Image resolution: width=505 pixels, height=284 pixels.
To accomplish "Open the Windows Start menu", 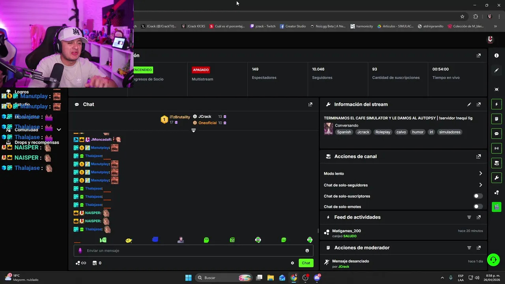I will [x=188, y=278].
